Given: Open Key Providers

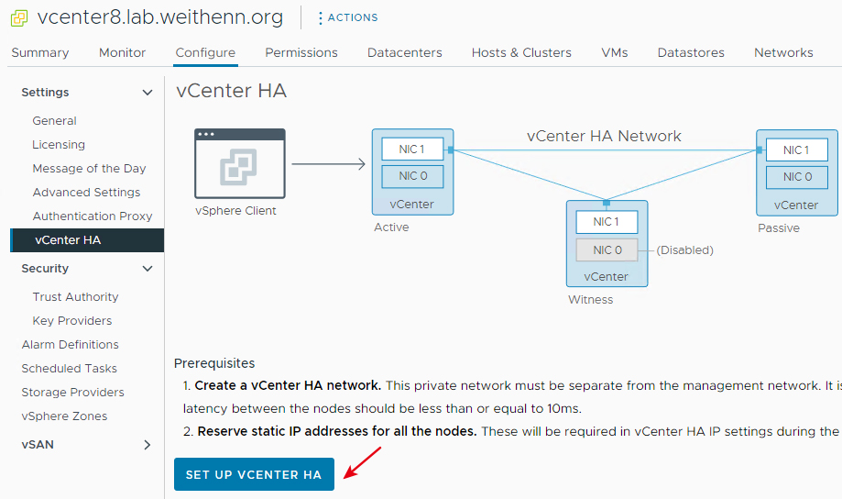Looking at the screenshot, I should pos(72,320).
